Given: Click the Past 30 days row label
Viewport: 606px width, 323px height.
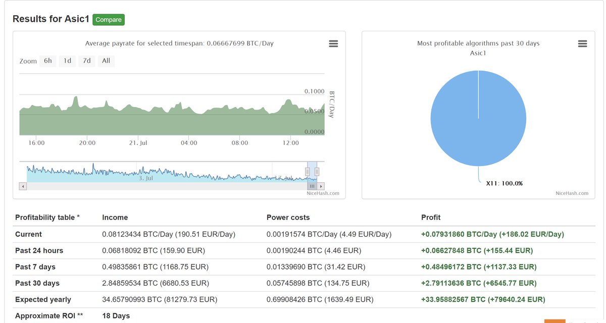Looking at the screenshot, I should (37, 283).
